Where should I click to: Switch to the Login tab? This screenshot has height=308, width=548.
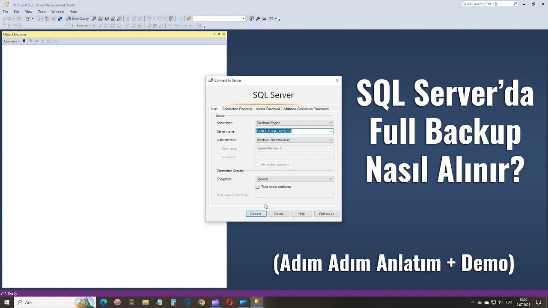pos(214,109)
